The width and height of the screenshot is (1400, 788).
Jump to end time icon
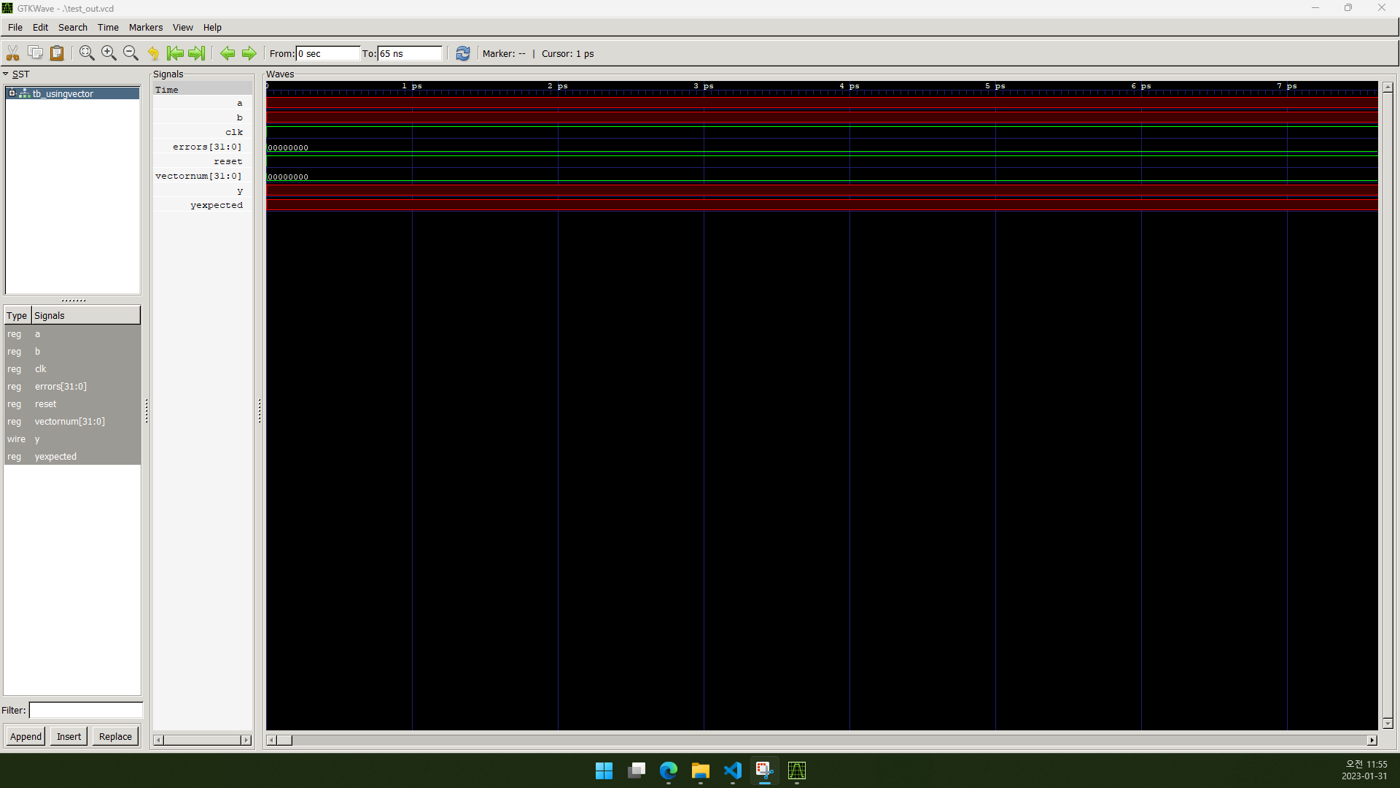(x=197, y=53)
